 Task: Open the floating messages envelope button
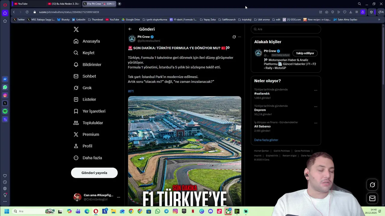tap(372, 198)
